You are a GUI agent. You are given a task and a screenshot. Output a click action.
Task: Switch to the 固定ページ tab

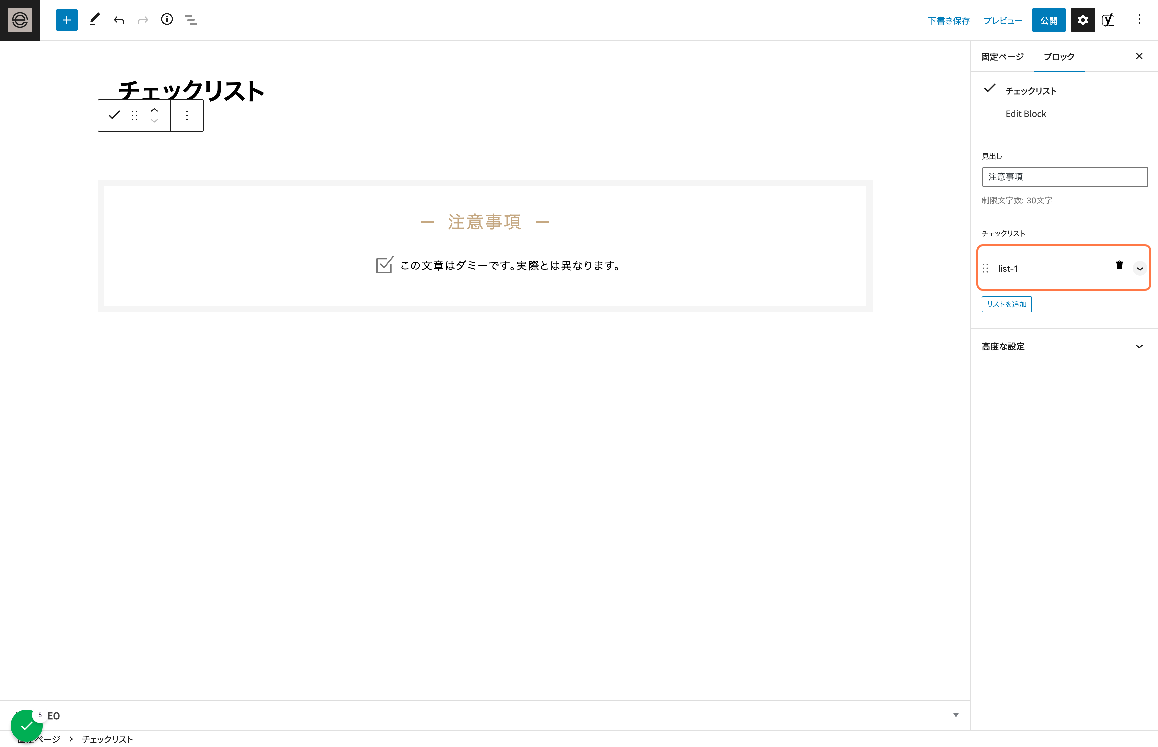point(1002,57)
